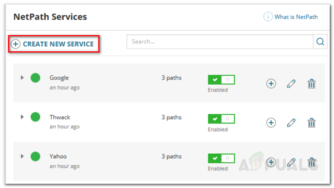Turn off the Yahoo Enabled switch
The width and height of the screenshot is (334, 188).
(221, 159)
